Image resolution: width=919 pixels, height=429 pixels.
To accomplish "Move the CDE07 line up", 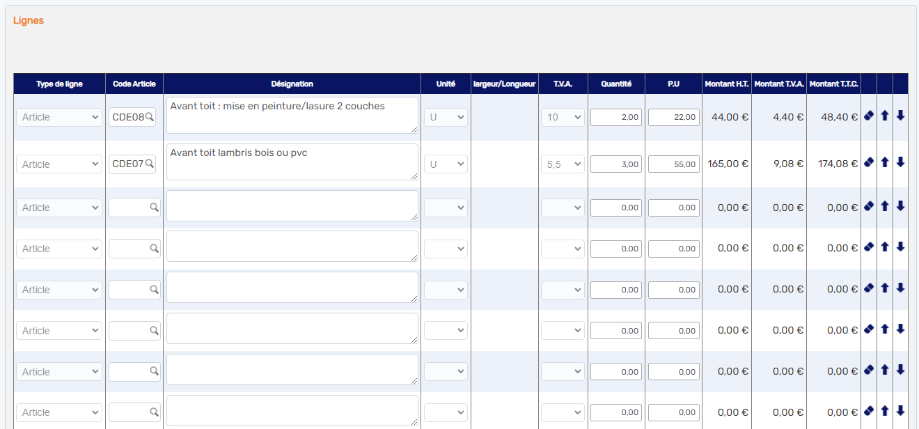I will click(885, 162).
